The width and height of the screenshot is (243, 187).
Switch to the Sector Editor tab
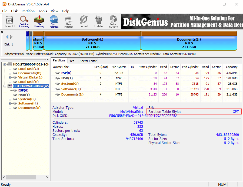[88, 61]
